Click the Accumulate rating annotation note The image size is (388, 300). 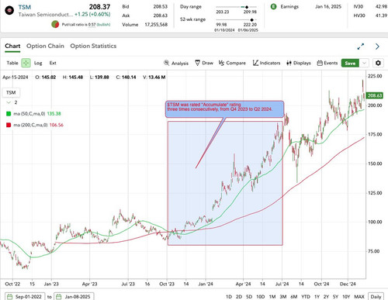point(224,109)
